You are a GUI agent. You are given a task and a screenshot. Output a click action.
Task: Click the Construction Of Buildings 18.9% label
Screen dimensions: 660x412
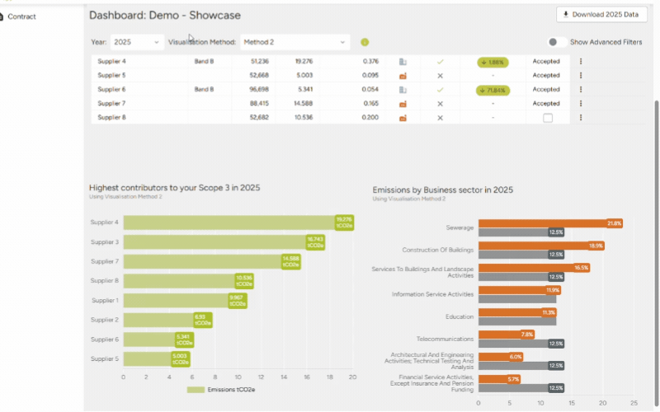pos(596,246)
